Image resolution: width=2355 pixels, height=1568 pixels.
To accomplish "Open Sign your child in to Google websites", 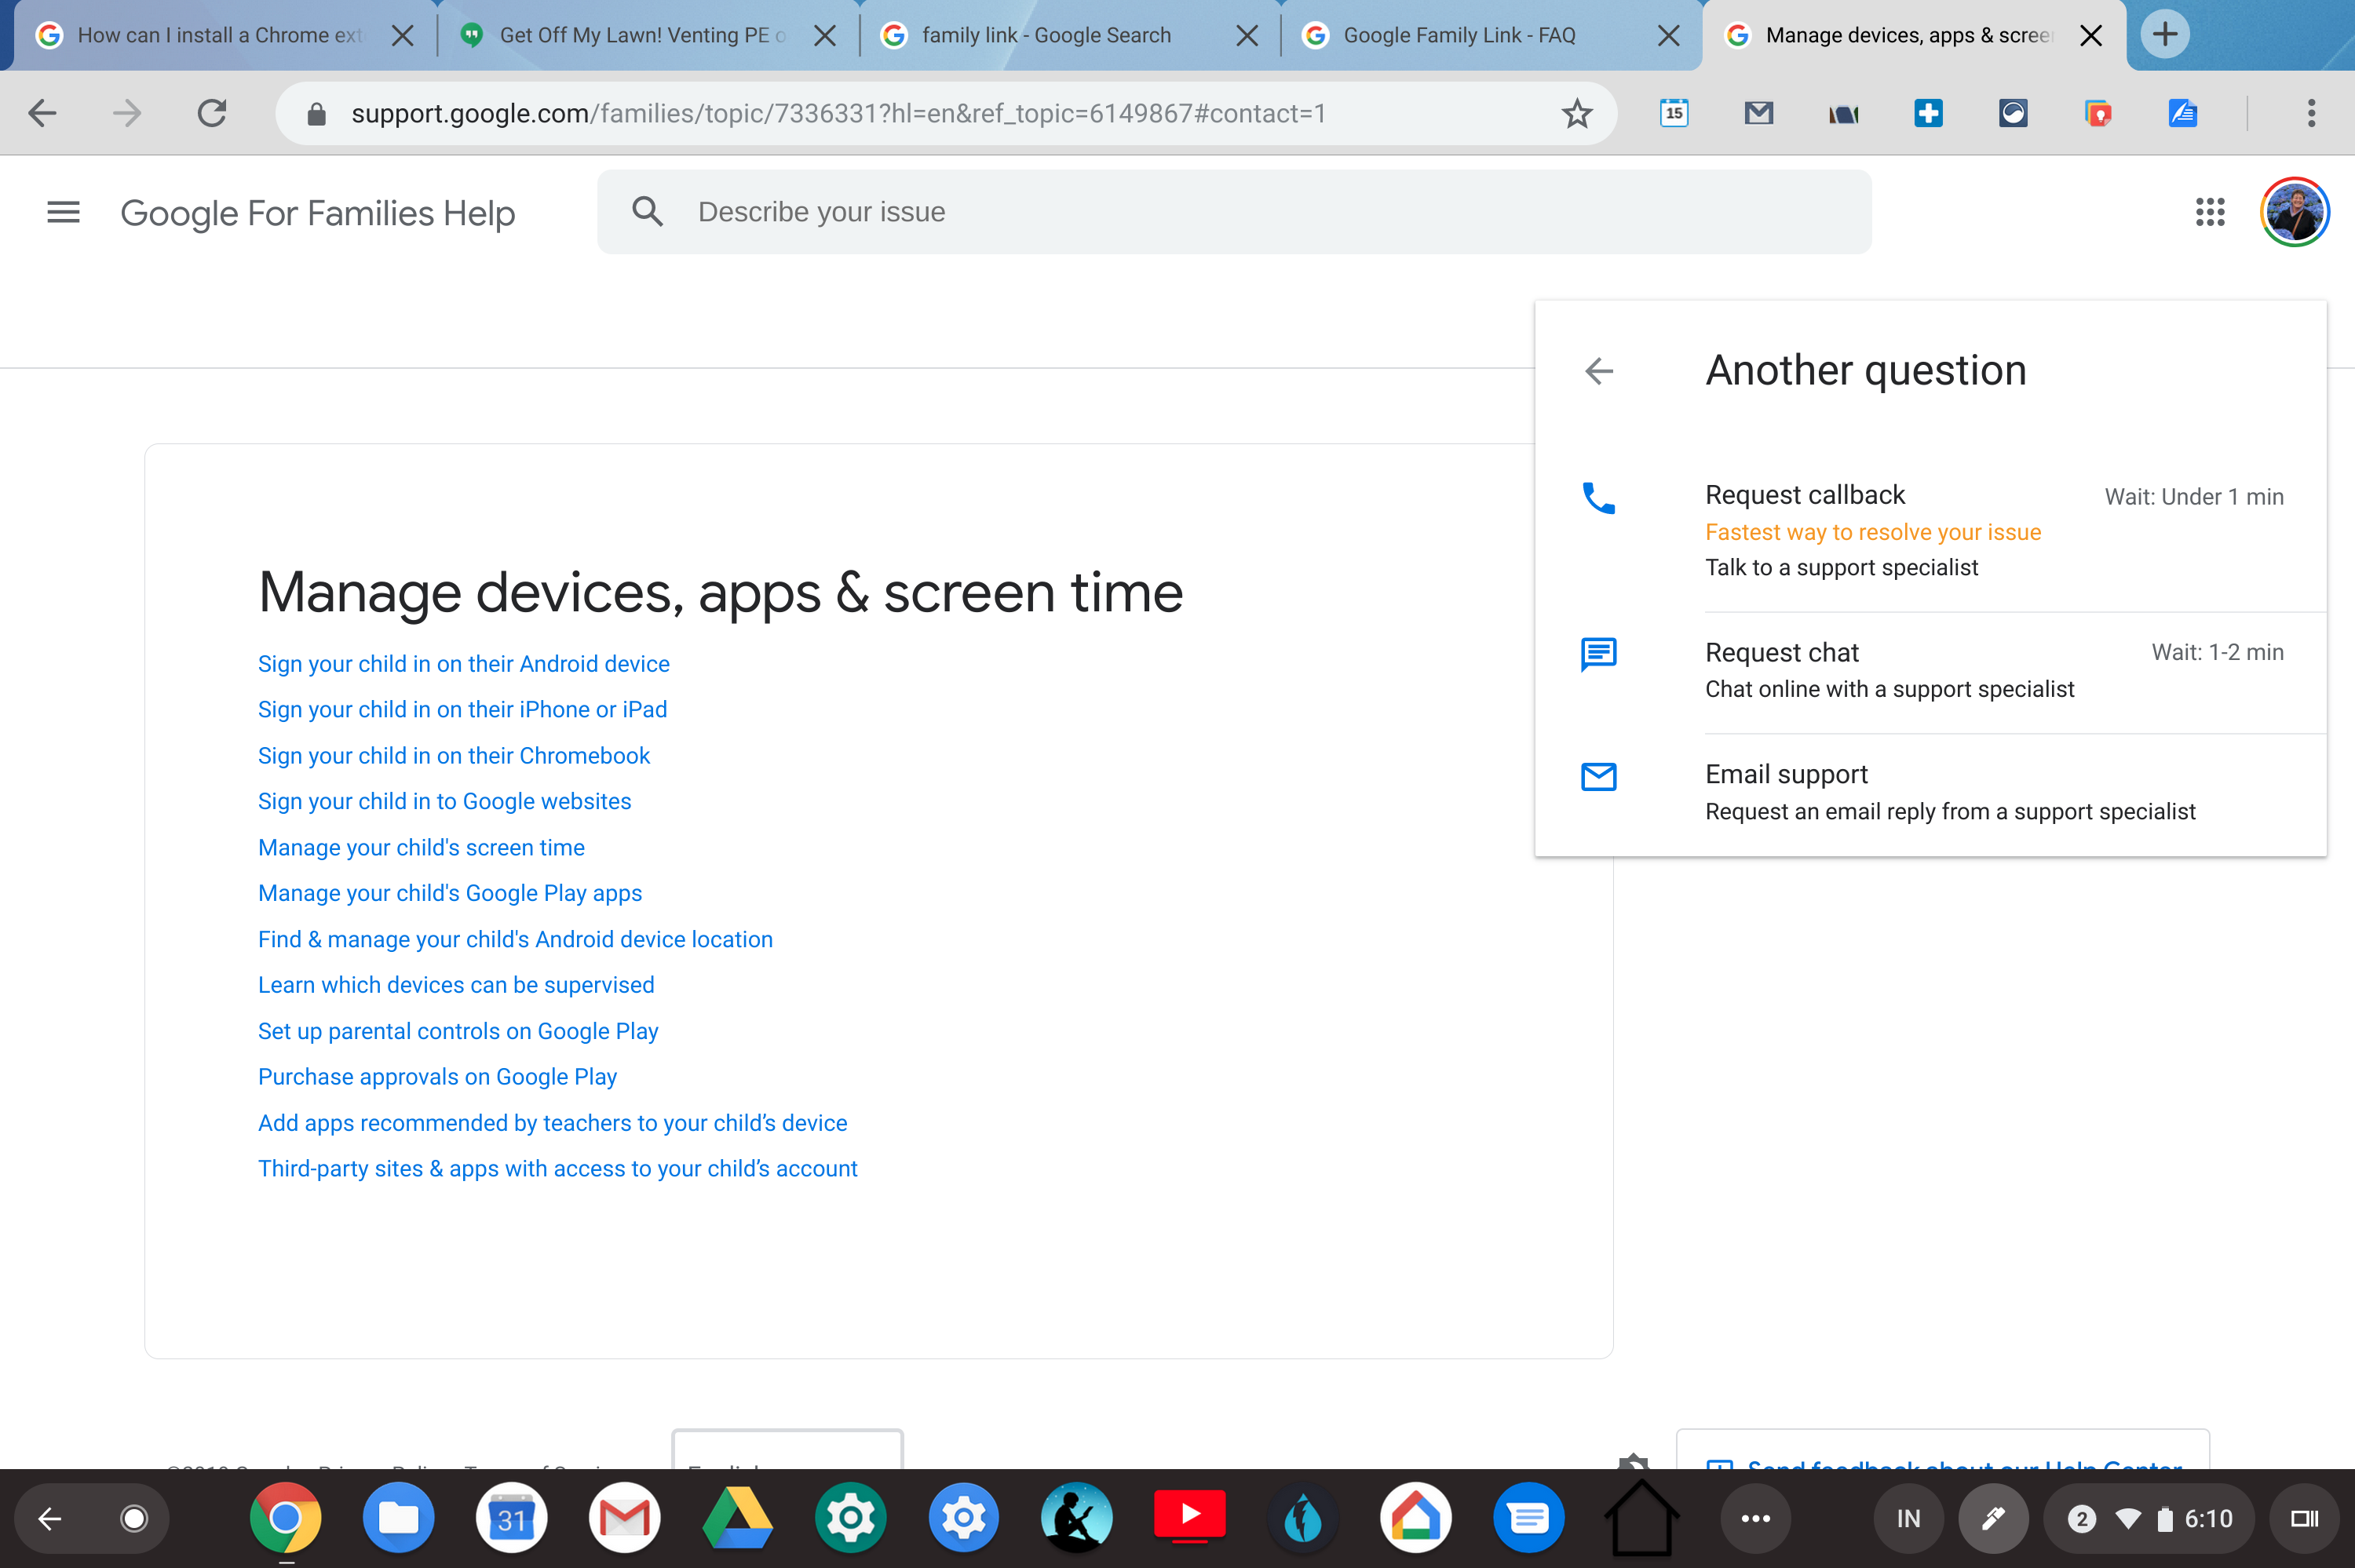I will tap(444, 801).
